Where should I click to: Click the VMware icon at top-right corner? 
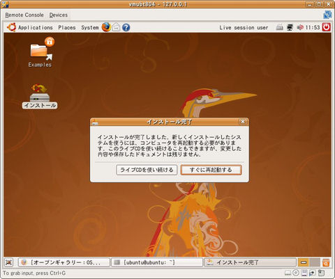pyautogui.click(x=327, y=15)
